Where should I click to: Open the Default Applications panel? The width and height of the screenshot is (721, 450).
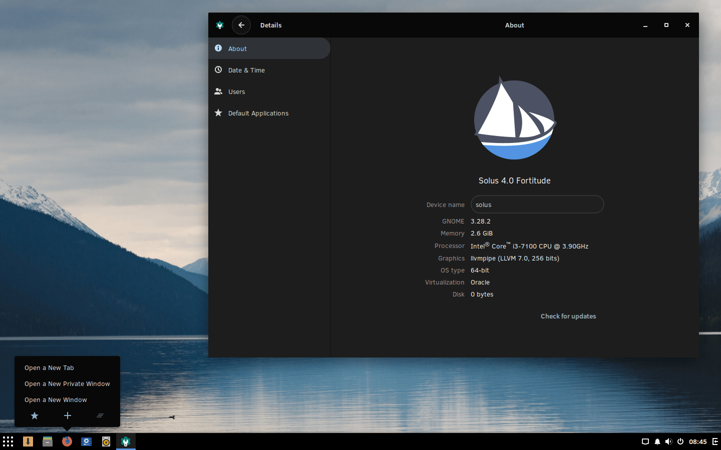point(269,113)
